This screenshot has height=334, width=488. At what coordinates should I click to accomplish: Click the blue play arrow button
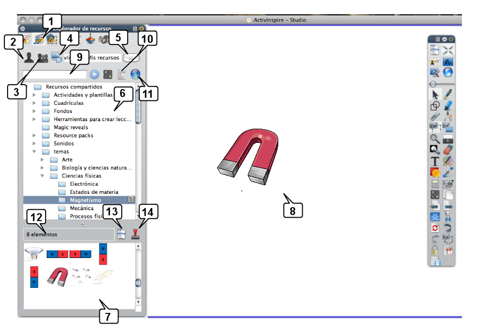pos(93,74)
